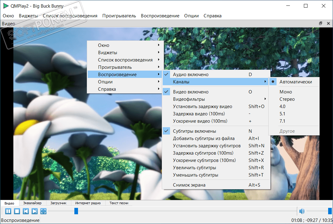Expand 'Виджеты' submenu in context menu
Image resolution: width=333 pixels, height=224 pixels.
coord(125,53)
